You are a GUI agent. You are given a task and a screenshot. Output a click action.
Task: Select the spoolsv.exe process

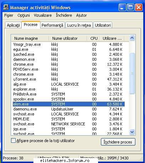(x=68, y=99)
